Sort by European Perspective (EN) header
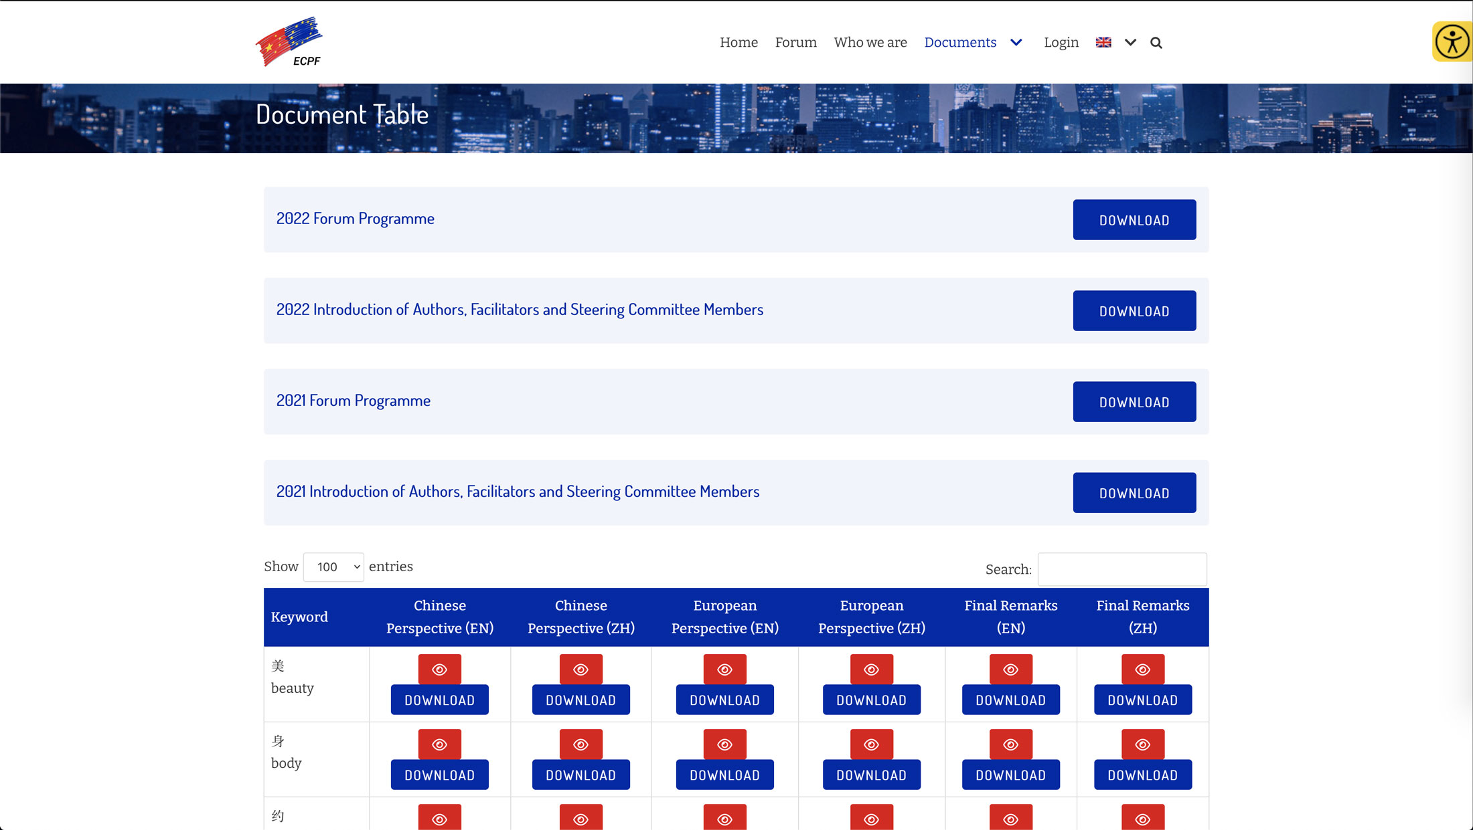 click(725, 617)
